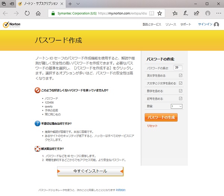Click the green security padlock icon
The height and width of the screenshot is (196, 224).
click(x=53, y=13)
